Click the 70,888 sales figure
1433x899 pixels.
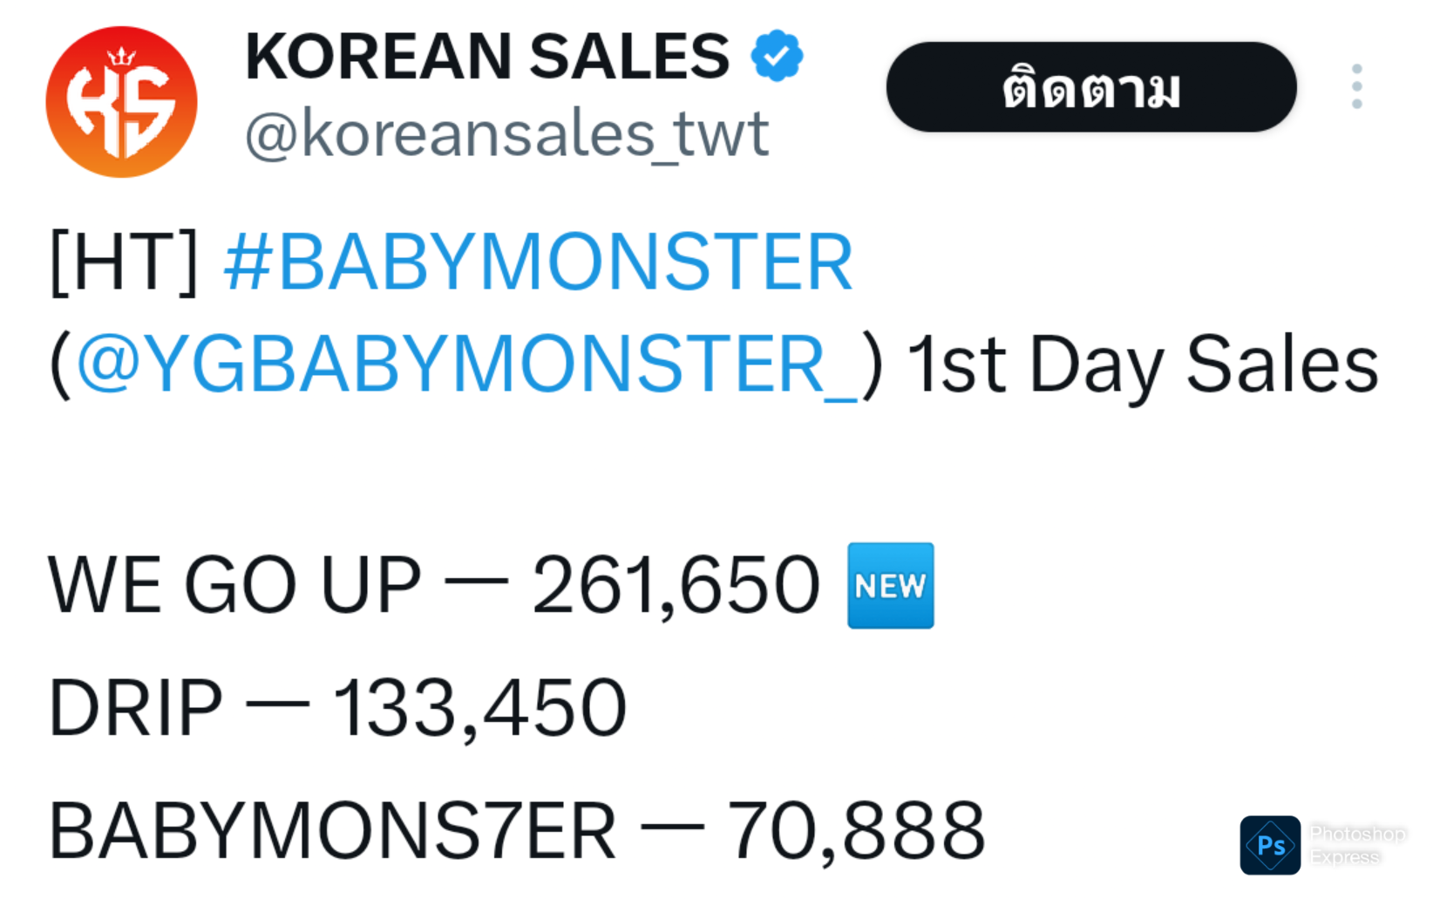[856, 830]
